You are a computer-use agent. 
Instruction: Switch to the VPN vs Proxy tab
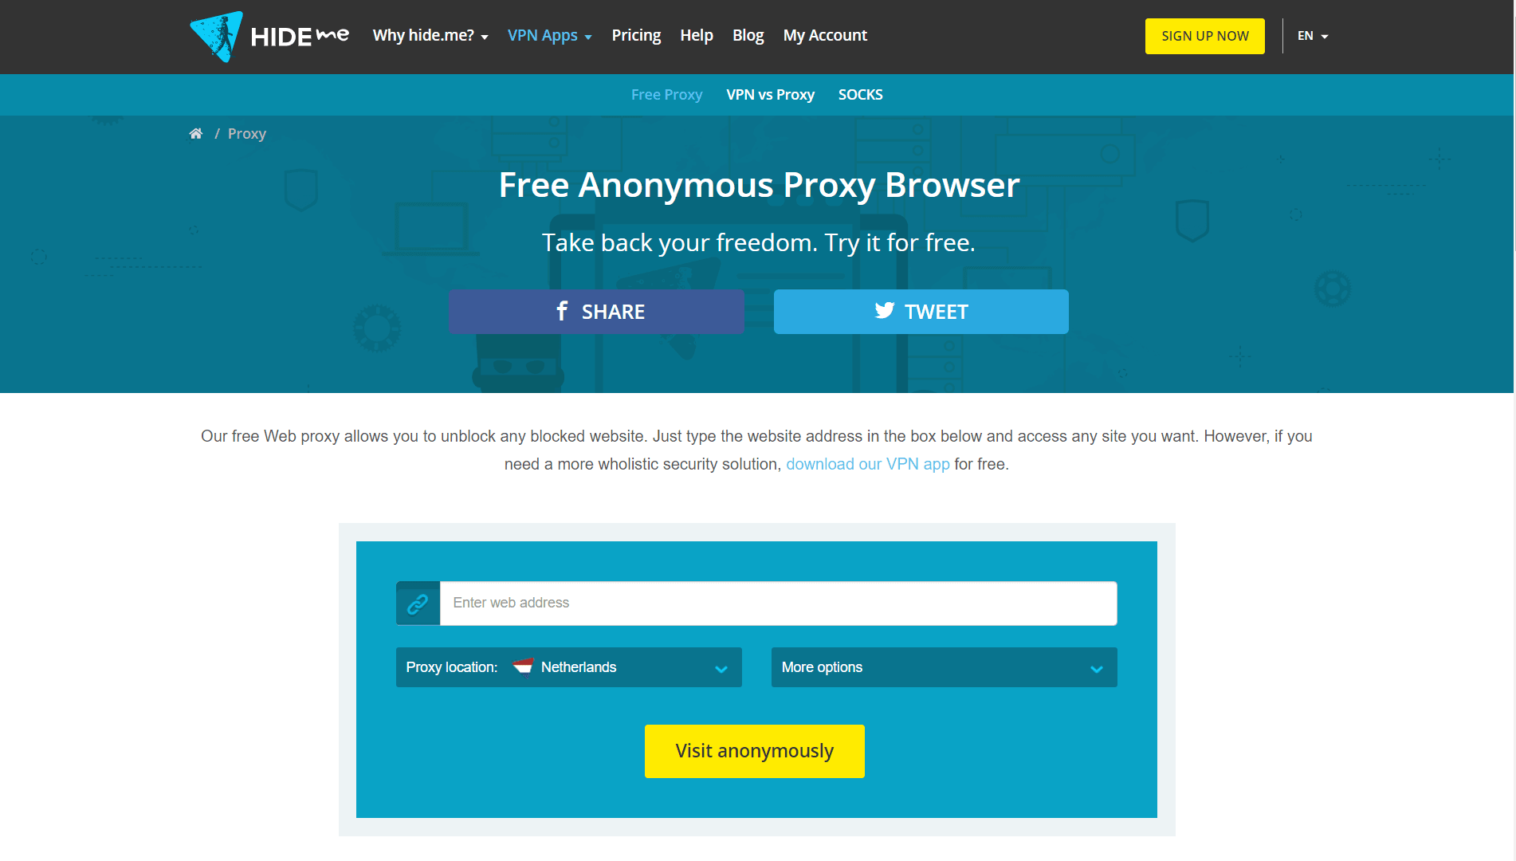(x=770, y=95)
